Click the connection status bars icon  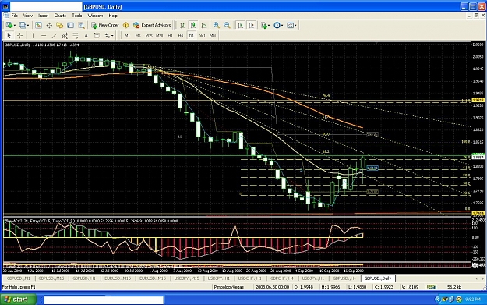click(x=432, y=287)
